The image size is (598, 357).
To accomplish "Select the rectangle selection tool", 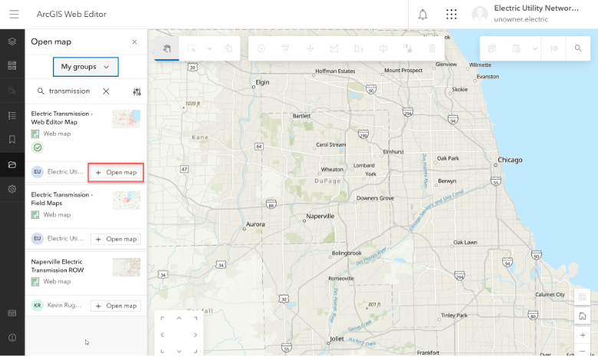I will [191, 48].
